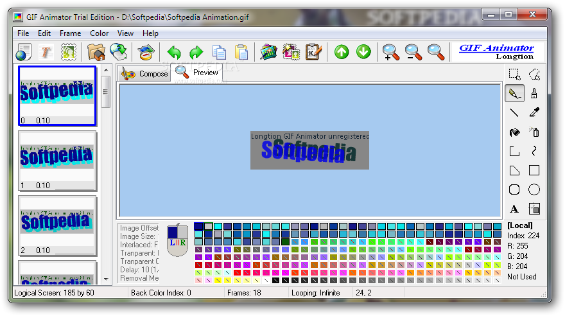Zoom in with plus magnifier
The height and width of the screenshot is (316, 565).
point(391,52)
